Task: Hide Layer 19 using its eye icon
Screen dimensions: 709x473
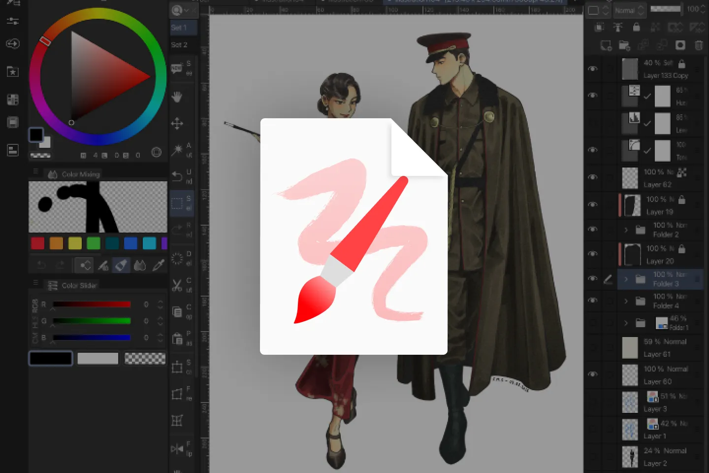Action: tap(593, 204)
